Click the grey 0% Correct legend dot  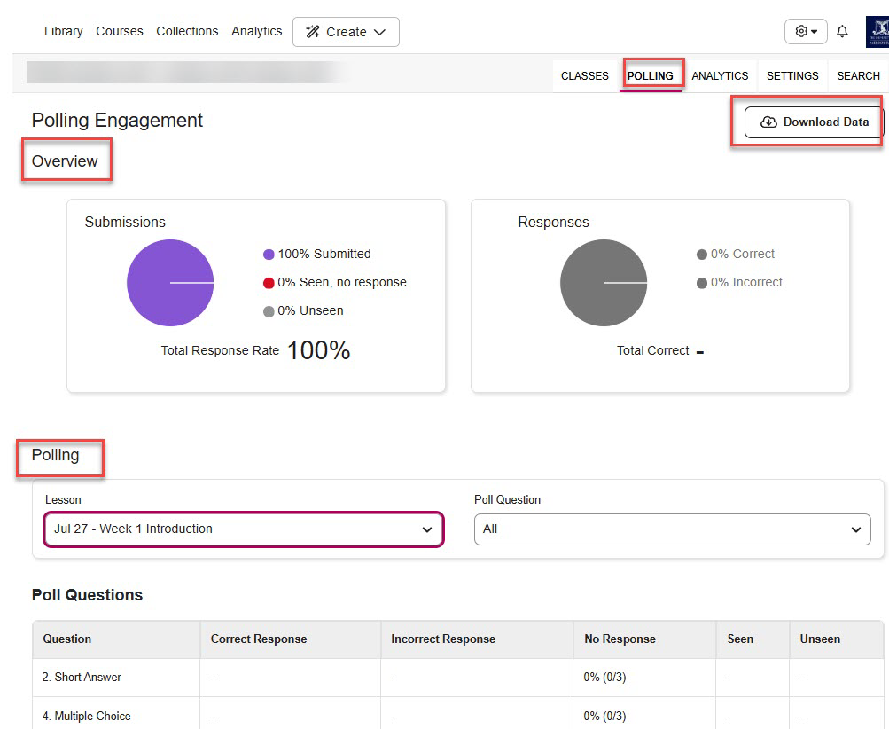702,255
